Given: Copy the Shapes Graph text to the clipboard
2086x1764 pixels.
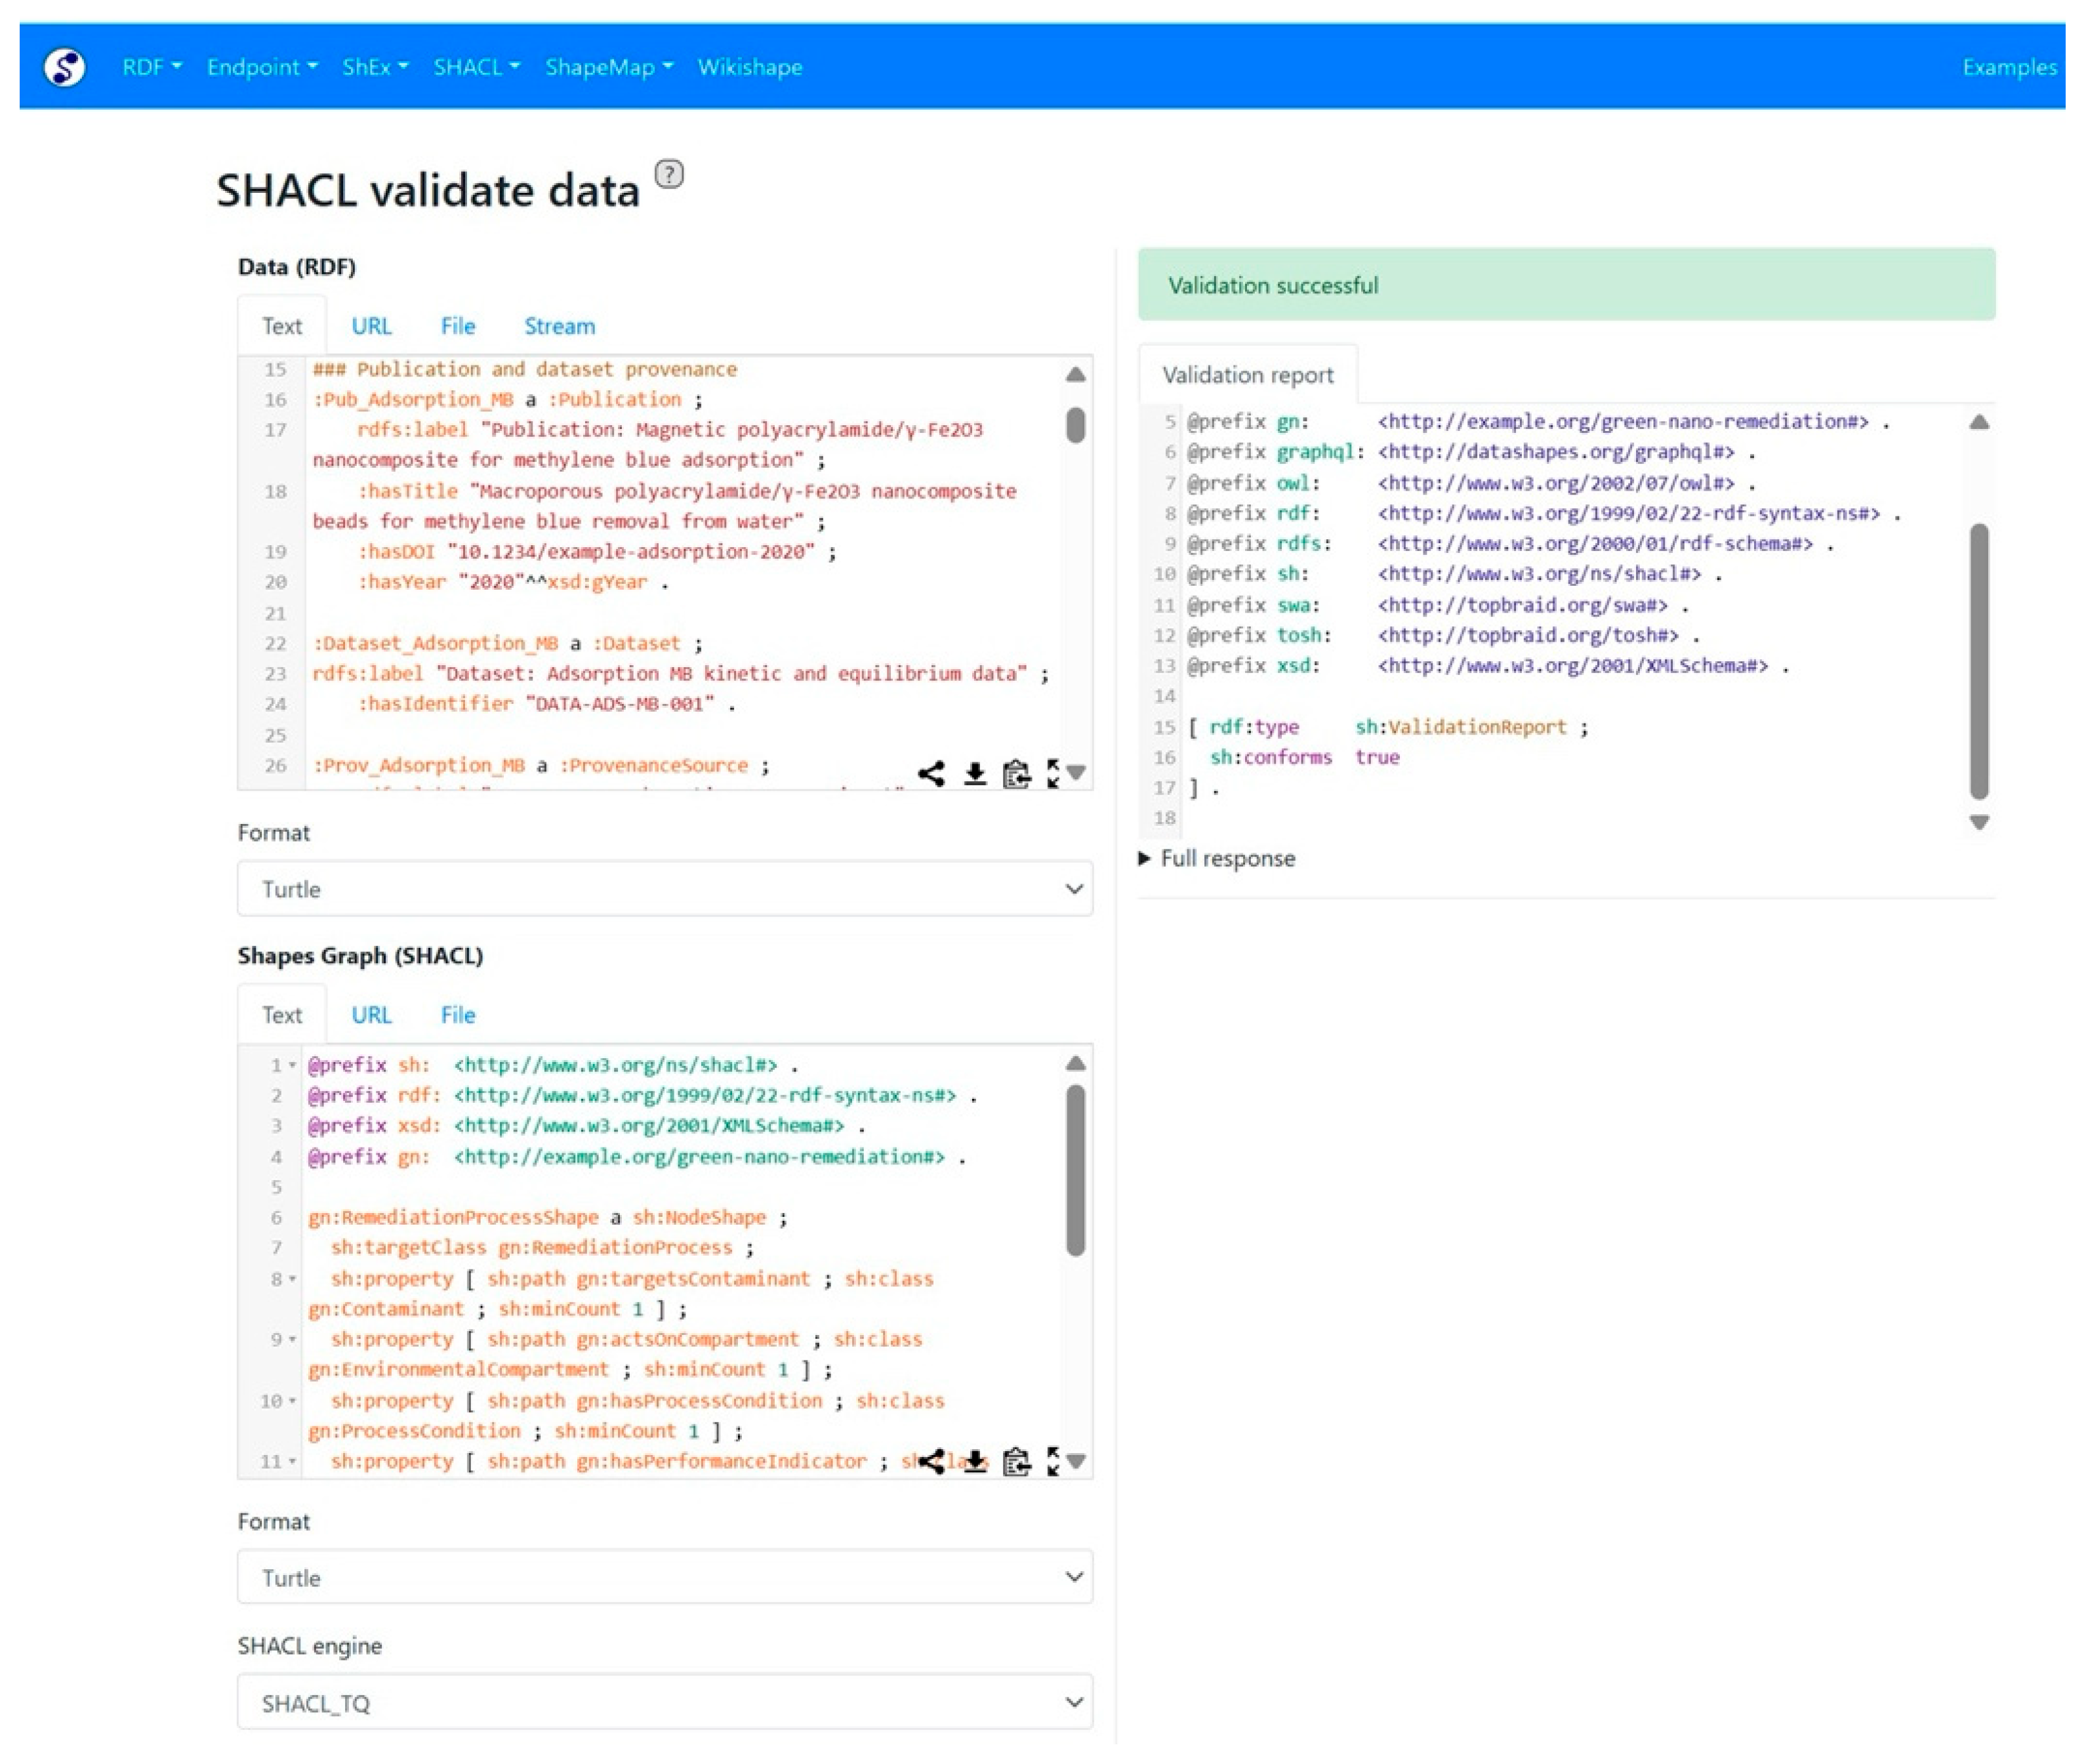Looking at the screenshot, I should point(1016,1461).
